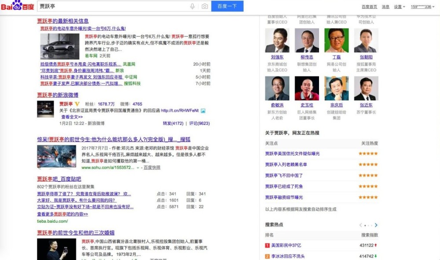
Task: Click 评论(9623) on the Weibo post
Action: click(x=199, y=123)
